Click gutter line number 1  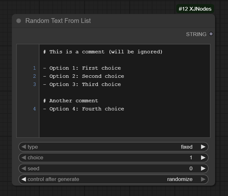pyautogui.click(x=34, y=68)
